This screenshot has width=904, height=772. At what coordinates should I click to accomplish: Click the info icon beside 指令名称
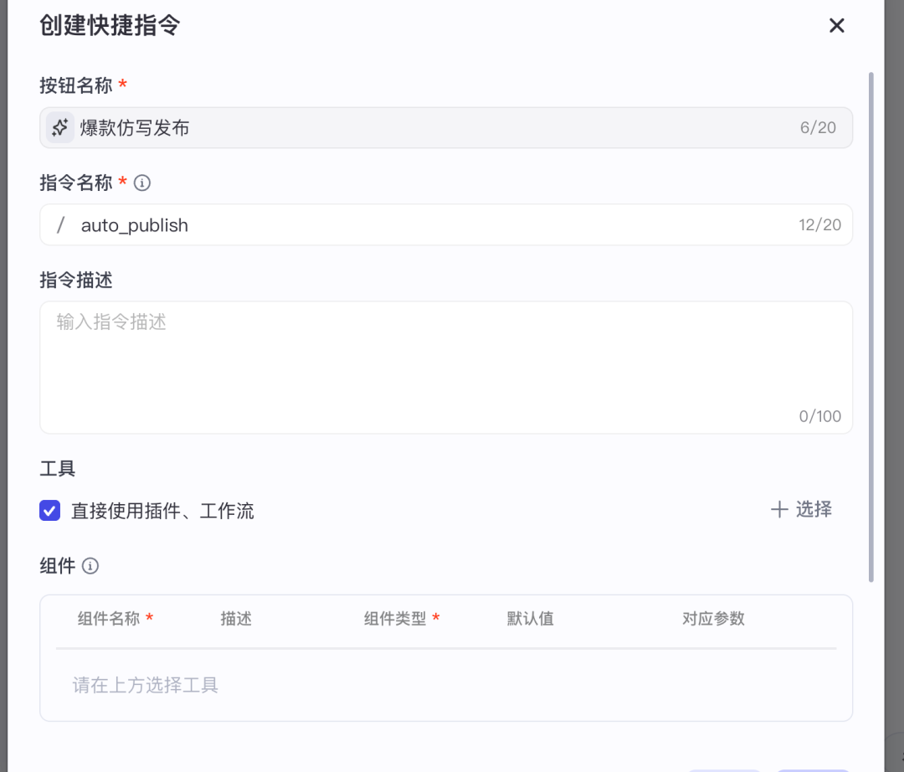[x=142, y=183]
